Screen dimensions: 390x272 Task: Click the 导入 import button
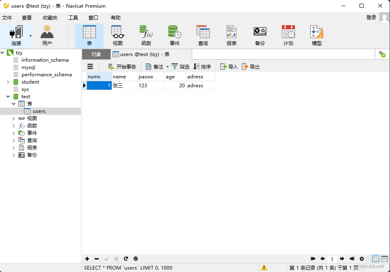tap(229, 67)
